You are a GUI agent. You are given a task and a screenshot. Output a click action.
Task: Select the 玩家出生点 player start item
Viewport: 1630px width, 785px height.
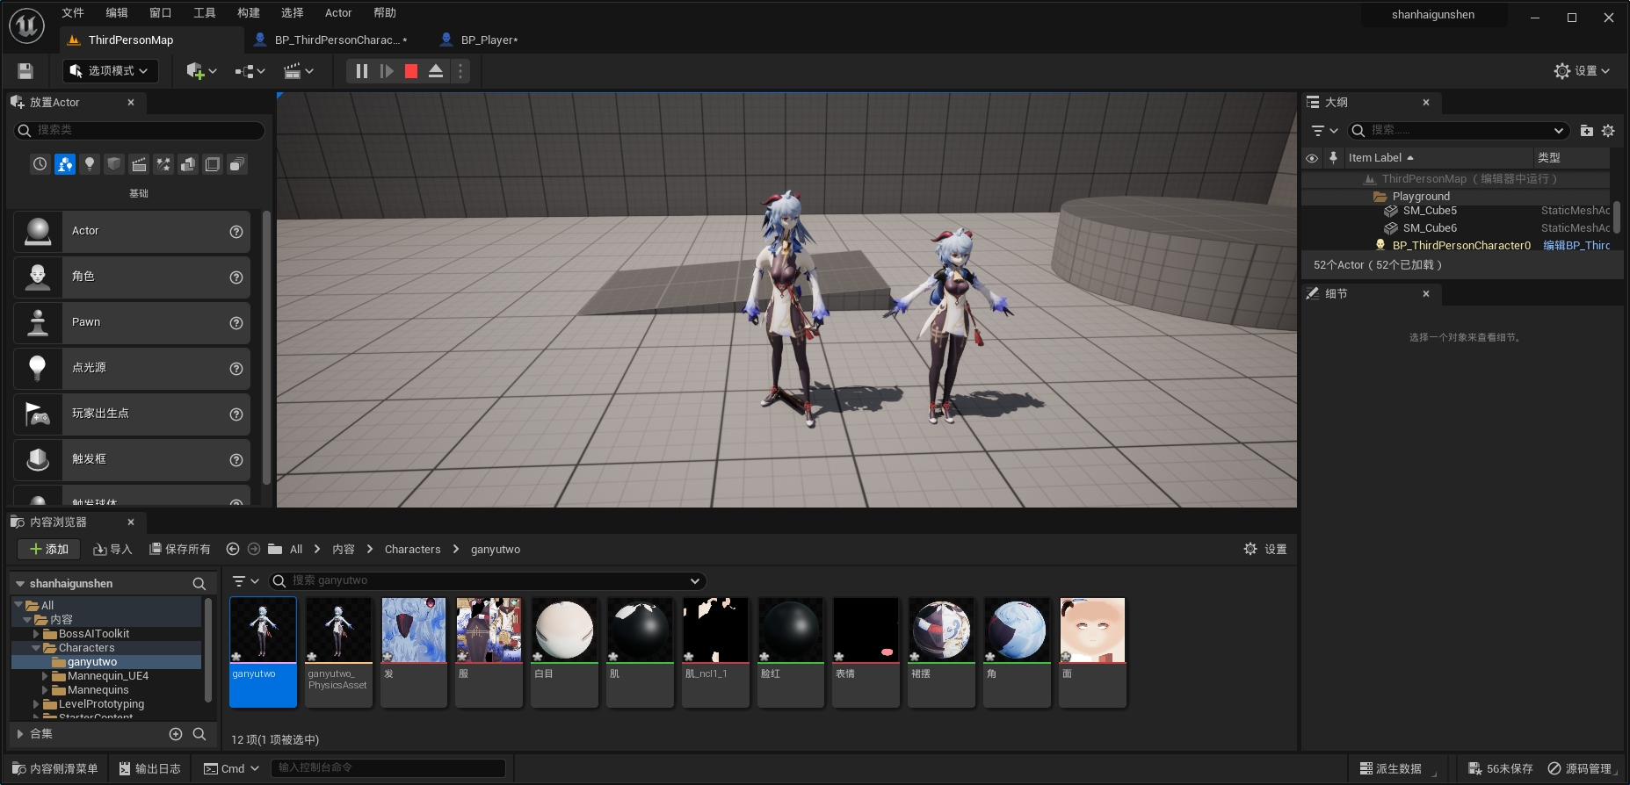[x=132, y=414]
